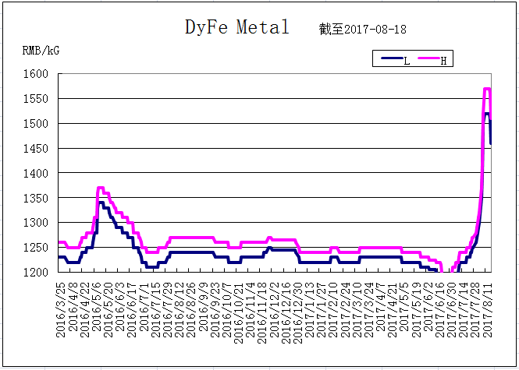Select the 2016/7/1 date label
This screenshot has height=370, width=519.
point(144,307)
